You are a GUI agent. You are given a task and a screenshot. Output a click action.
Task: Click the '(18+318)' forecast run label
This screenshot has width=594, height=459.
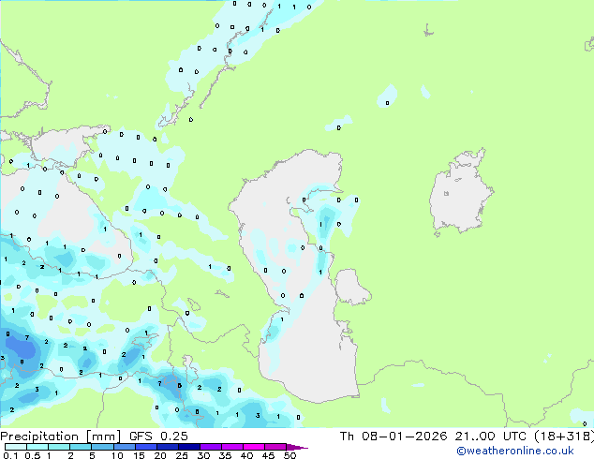click(564, 437)
